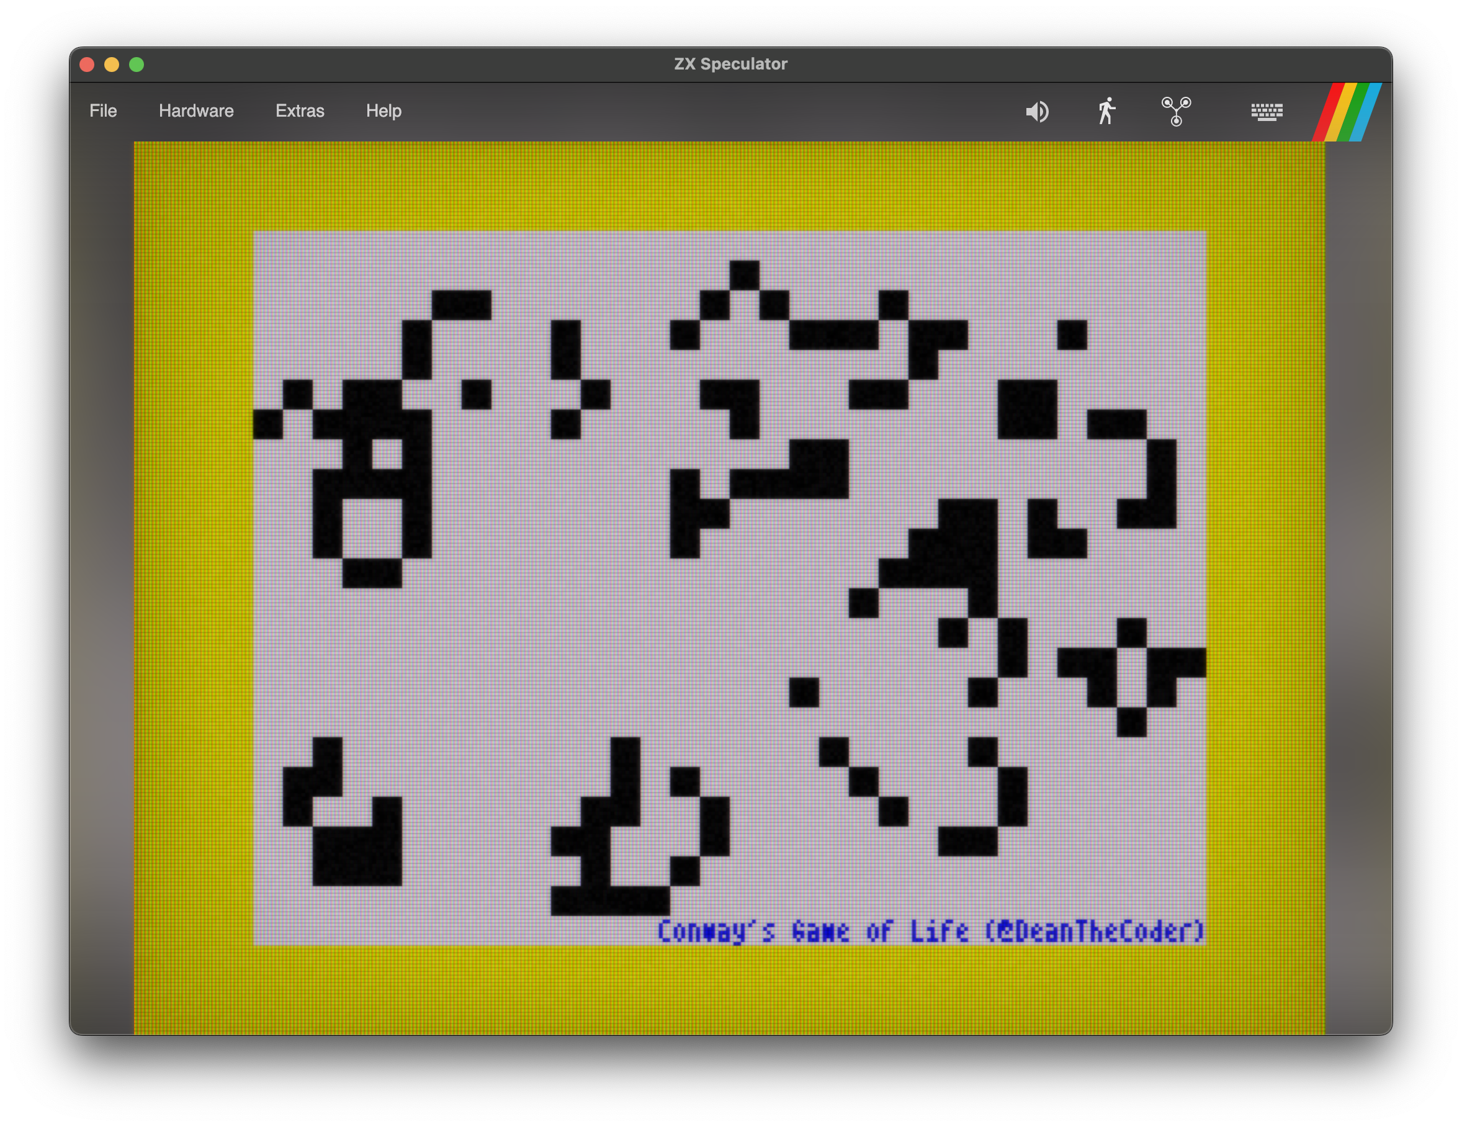The image size is (1462, 1127).
Task: Click the small white hole in left pattern
Action: point(387,454)
